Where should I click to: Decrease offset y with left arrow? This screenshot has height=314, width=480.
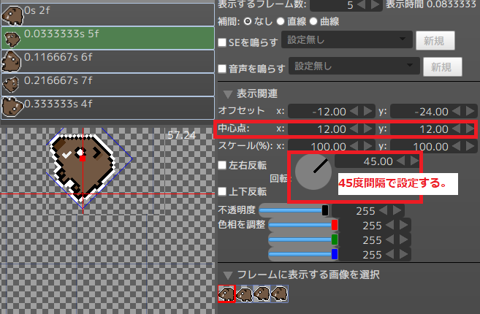457,111
